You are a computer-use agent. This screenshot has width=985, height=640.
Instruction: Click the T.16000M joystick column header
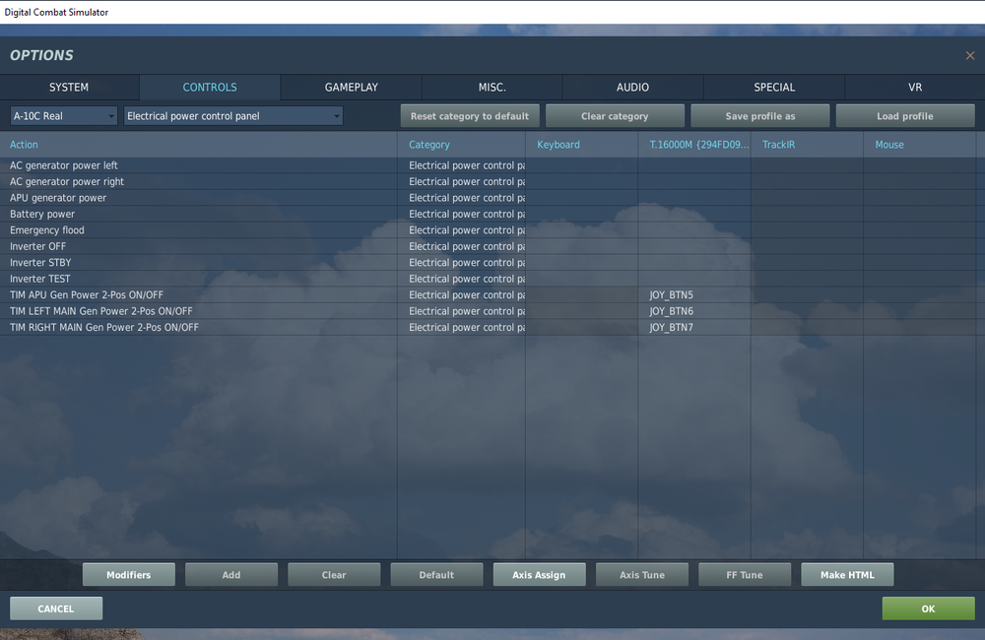pos(694,145)
